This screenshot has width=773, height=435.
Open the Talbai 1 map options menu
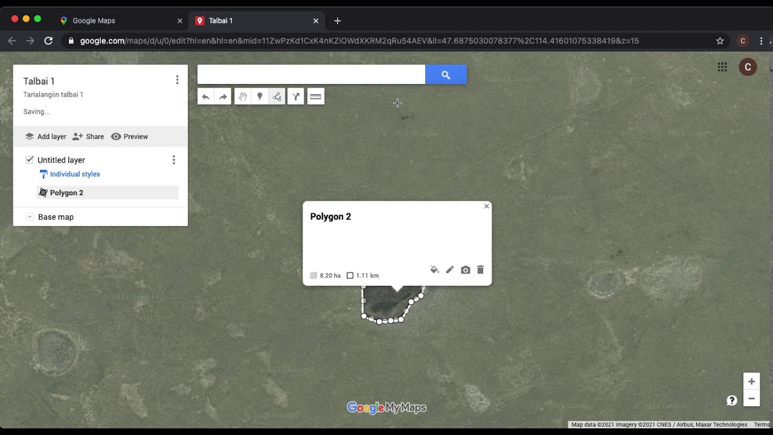point(177,80)
